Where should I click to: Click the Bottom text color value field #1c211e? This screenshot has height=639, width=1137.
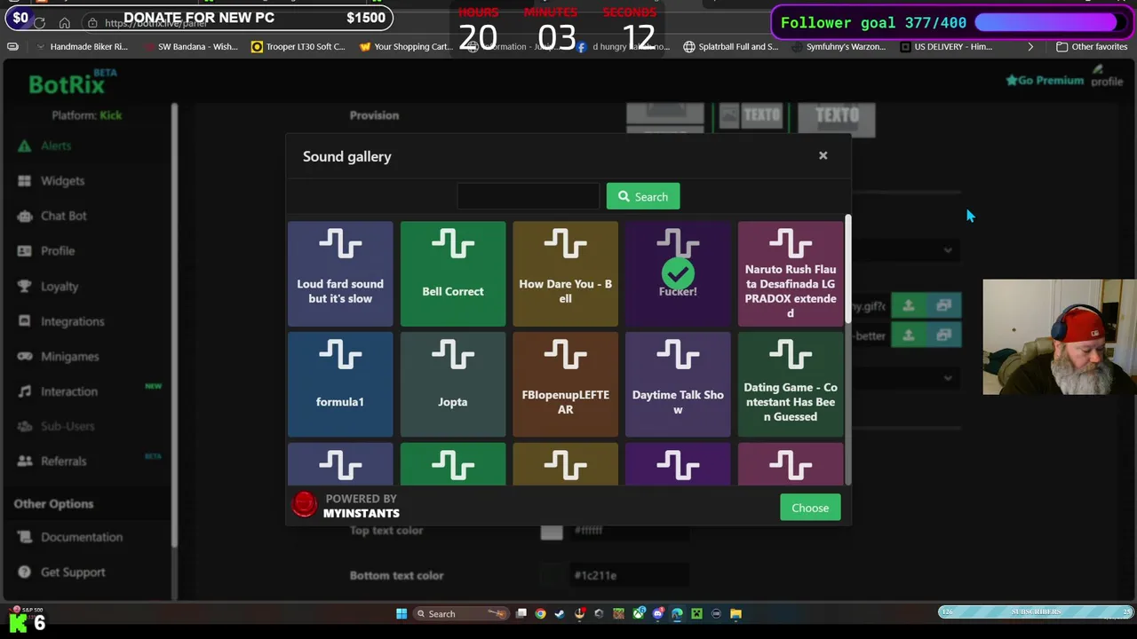tap(629, 575)
